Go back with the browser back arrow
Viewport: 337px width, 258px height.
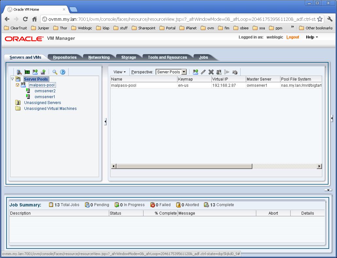coord(7,19)
